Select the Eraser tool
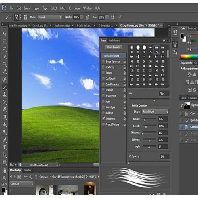Image resolution: width=198 pixels, height=198 pixels. (4, 109)
